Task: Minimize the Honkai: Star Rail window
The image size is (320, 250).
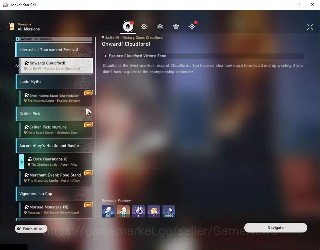Action: (284, 5)
